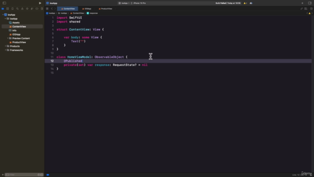Open the editor options lines menu
This screenshot has width=314, height=177.
(306, 9)
